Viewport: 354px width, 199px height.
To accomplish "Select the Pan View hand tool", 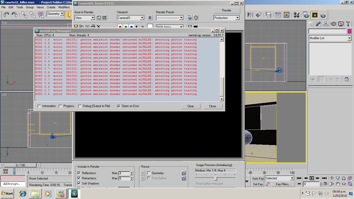I will pyautogui.click(x=338, y=184).
